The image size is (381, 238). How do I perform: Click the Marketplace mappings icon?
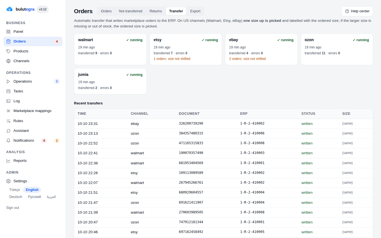click(x=8, y=111)
